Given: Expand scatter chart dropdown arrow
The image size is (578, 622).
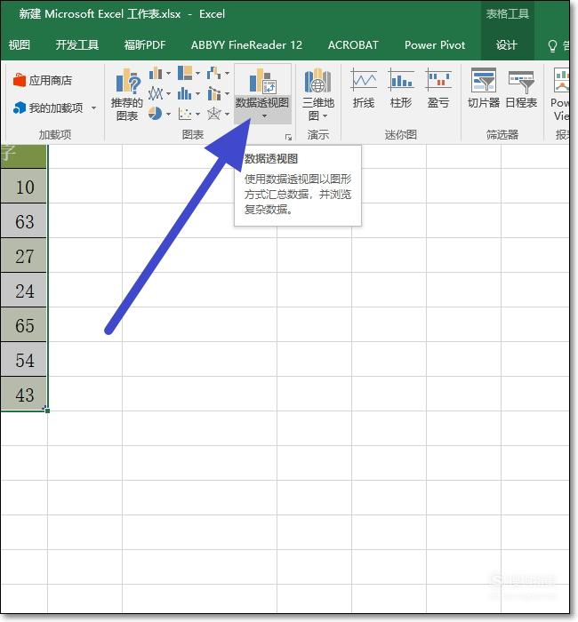Looking at the screenshot, I should pos(197,115).
